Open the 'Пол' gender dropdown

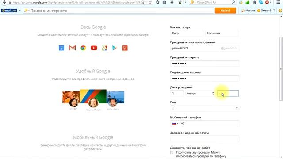(x=204, y=108)
